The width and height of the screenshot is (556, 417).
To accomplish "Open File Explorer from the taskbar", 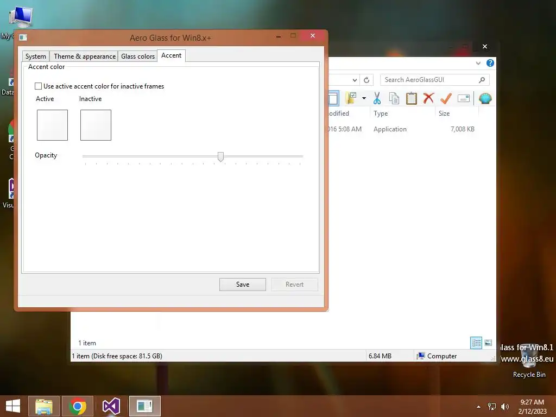I will pos(43,406).
